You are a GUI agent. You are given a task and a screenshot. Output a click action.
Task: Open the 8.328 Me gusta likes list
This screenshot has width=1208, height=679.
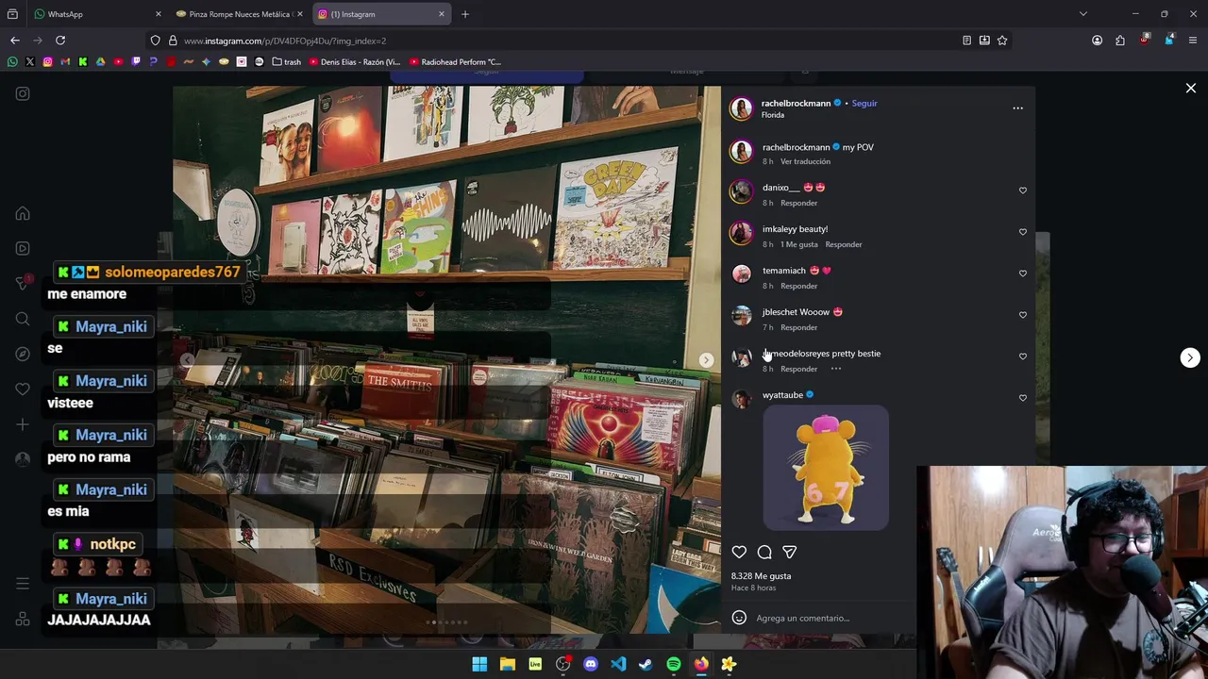click(761, 576)
